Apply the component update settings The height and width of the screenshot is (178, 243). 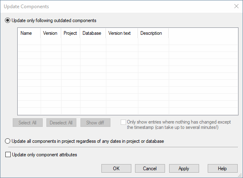click(184, 169)
